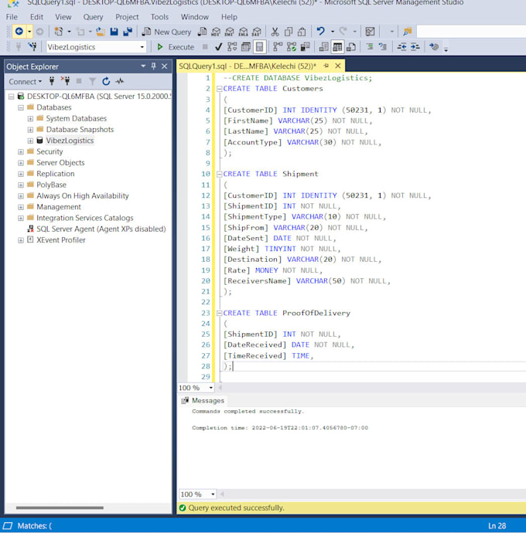The image size is (526, 533).
Task: Open the Query menu
Action: [x=93, y=17]
